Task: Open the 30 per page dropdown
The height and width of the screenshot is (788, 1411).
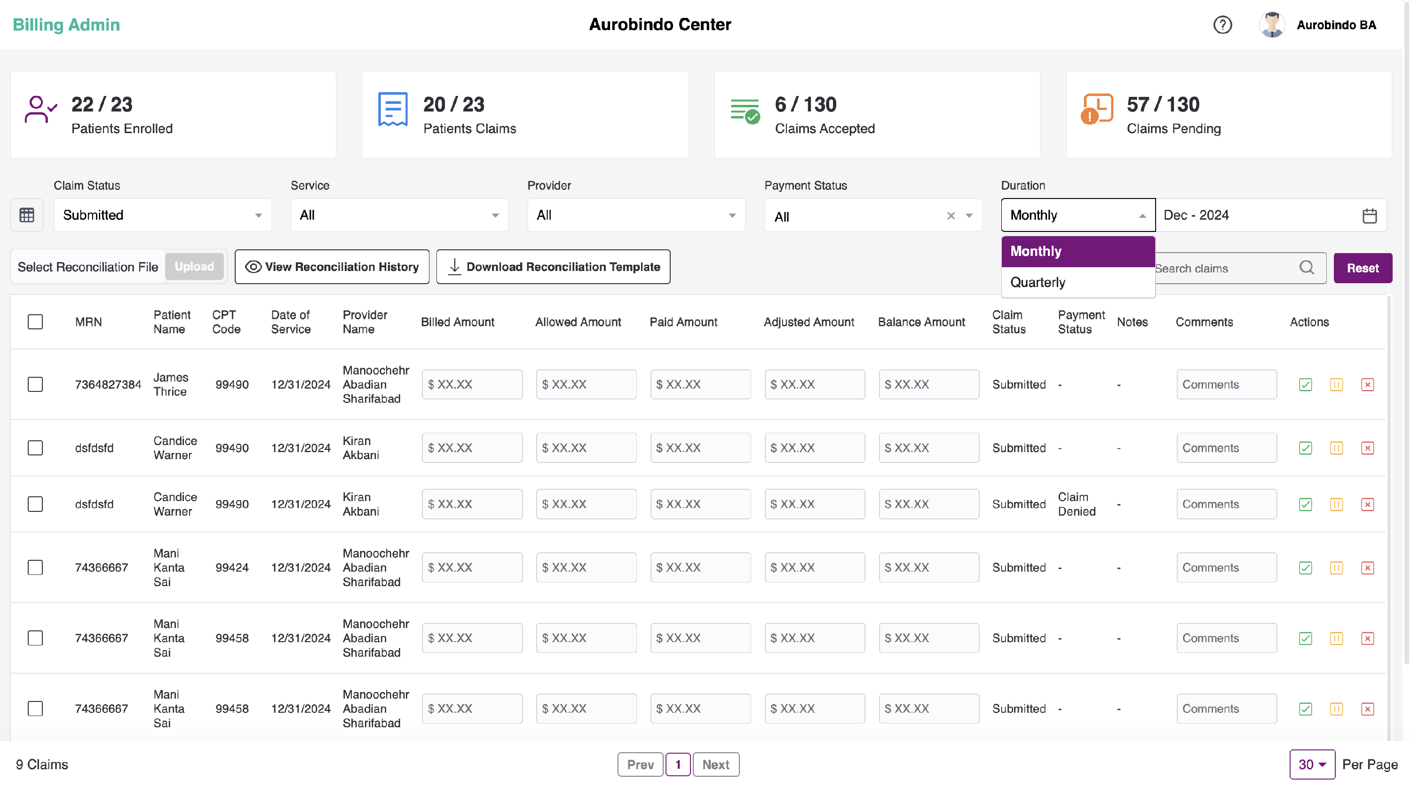Action: pyautogui.click(x=1311, y=764)
